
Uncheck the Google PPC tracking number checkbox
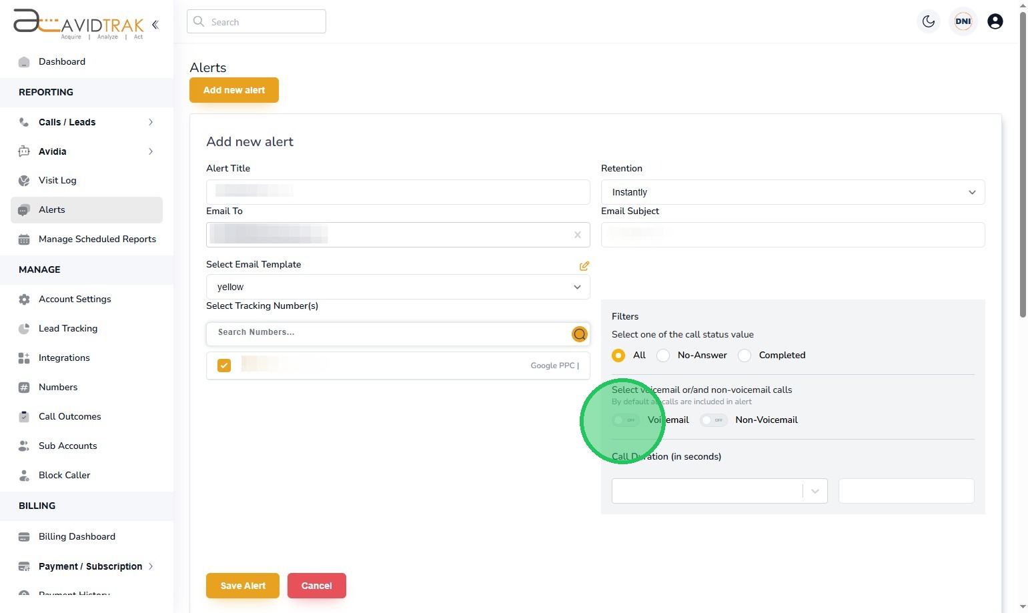point(224,366)
